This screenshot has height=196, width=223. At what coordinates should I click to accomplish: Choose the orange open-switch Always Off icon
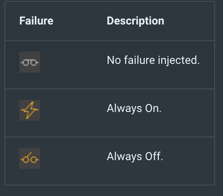coord(30,158)
